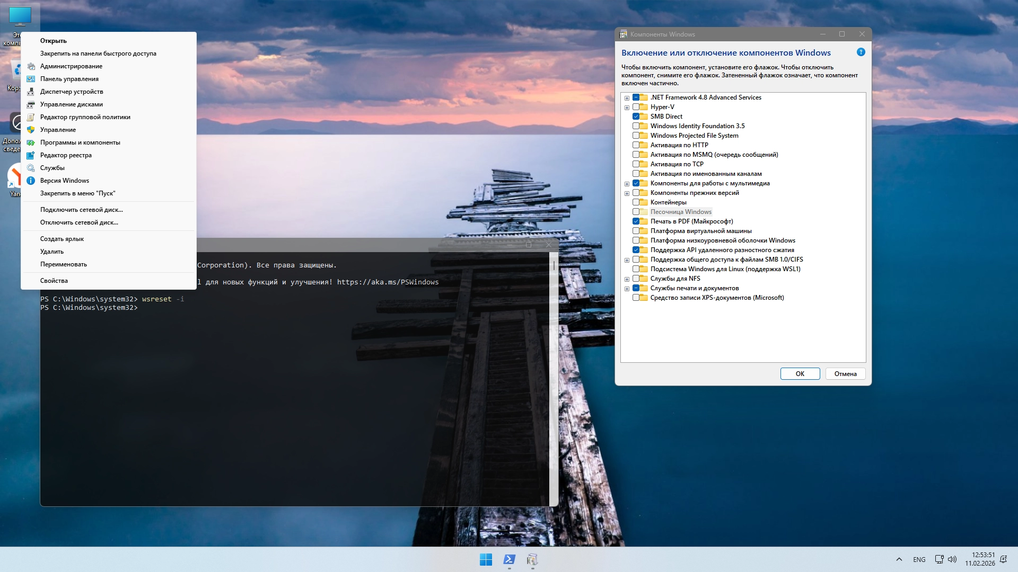Click the Отмена button
Screen dimensions: 1018x572
(845, 373)
